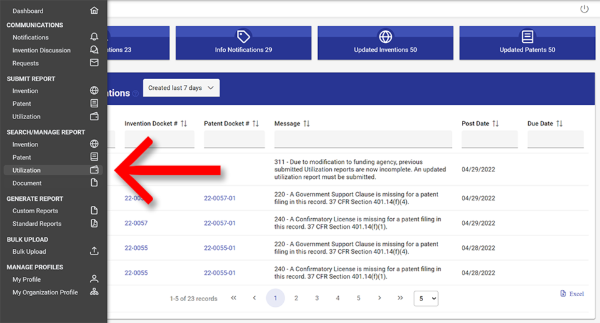Click My Organization Profile hierarchy icon
This screenshot has width=600, height=323.
pos(94,292)
